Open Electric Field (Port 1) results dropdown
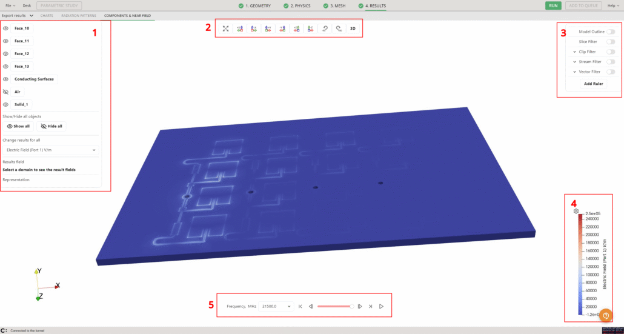 (x=51, y=149)
